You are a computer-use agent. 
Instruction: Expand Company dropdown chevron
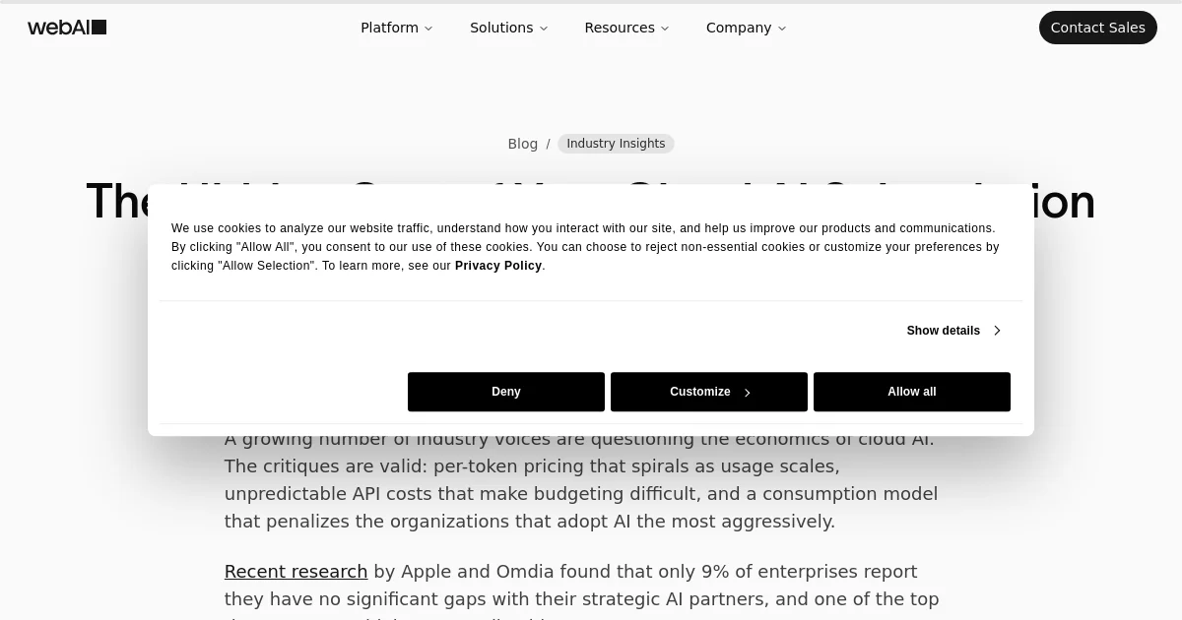[781, 29]
